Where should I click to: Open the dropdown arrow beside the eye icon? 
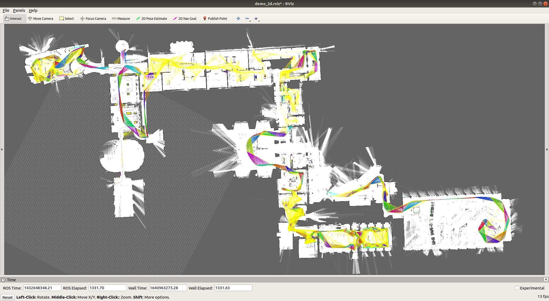(259, 21)
